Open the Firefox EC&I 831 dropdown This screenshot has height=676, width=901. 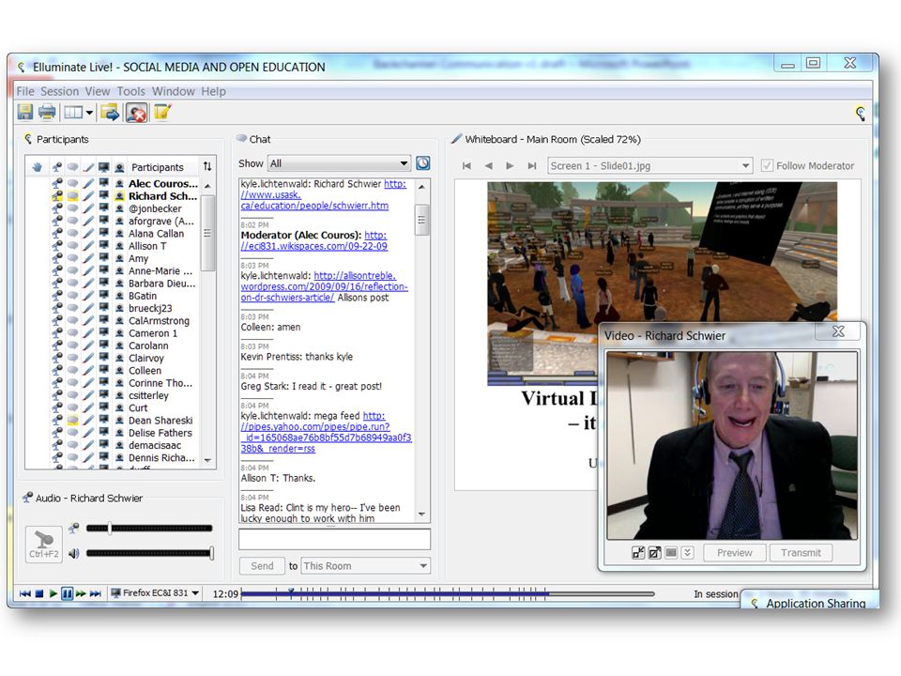pyautogui.click(x=155, y=593)
